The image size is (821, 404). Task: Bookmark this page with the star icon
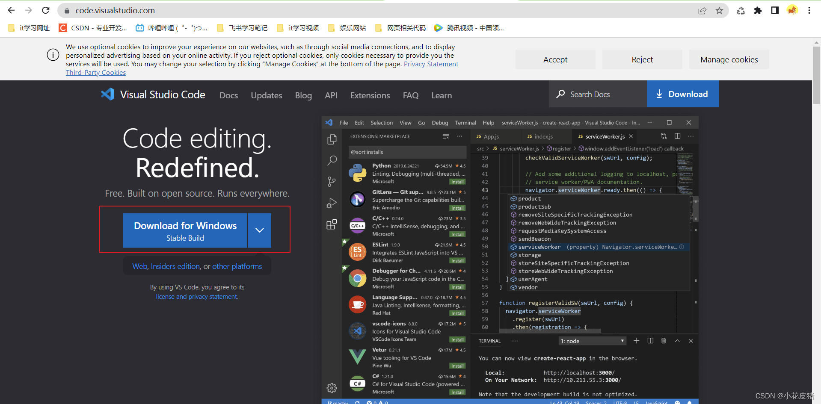coord(719,11)
